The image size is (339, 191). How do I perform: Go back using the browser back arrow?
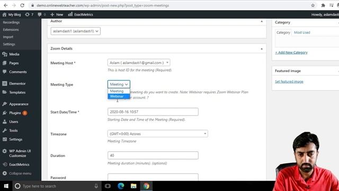(x=6, y=5)
